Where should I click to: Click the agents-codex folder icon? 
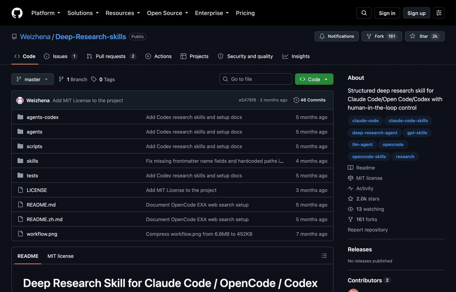[20, 117]
